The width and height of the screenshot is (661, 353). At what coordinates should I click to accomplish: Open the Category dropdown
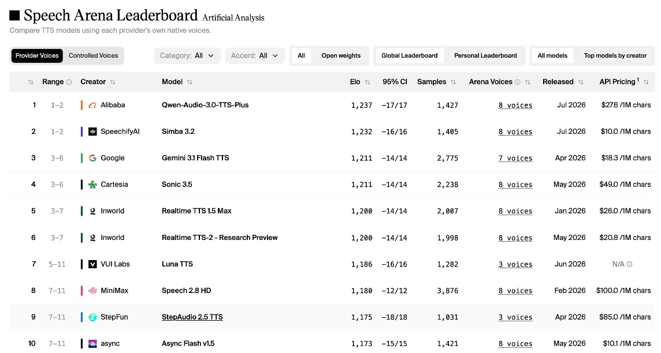click(187, 55)
